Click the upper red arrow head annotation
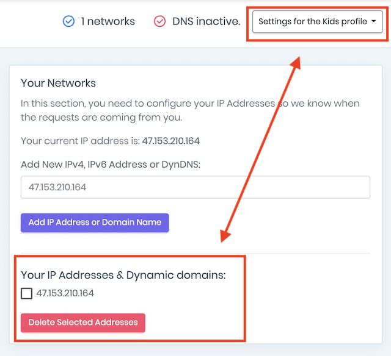This screenshot has width=391, height=356. [296, 63]
